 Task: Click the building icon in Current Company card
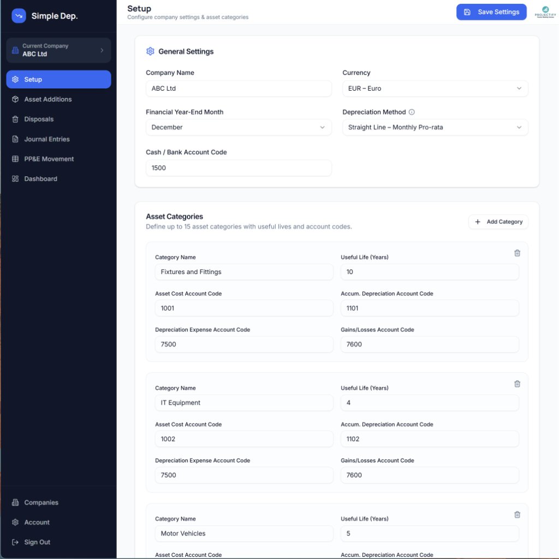point(15,50)
